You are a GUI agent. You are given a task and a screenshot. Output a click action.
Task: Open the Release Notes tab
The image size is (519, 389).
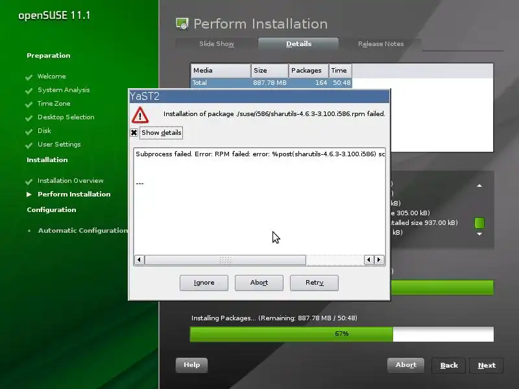click(x=381, y=43)
